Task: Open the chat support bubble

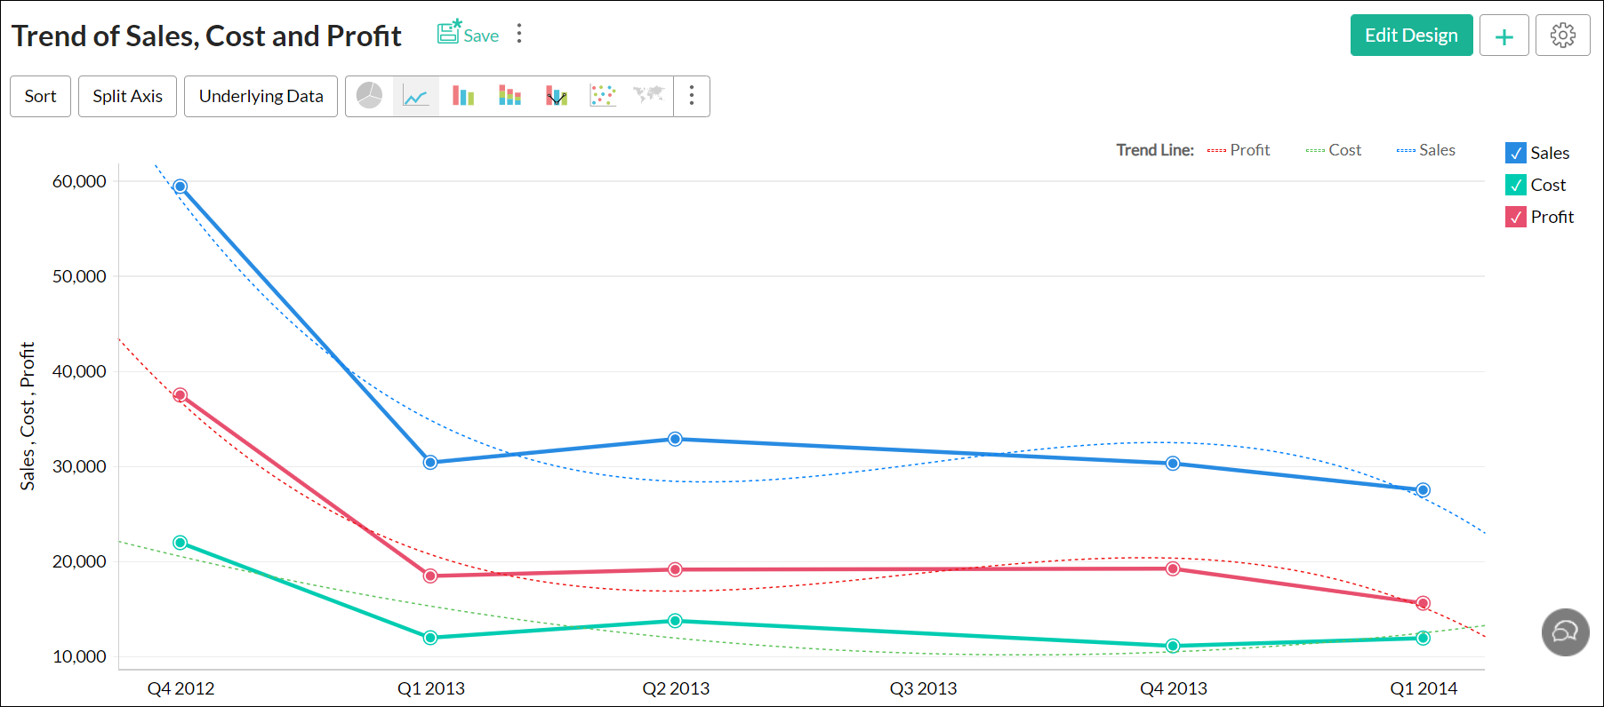Action: click(x=1565, y=632)
